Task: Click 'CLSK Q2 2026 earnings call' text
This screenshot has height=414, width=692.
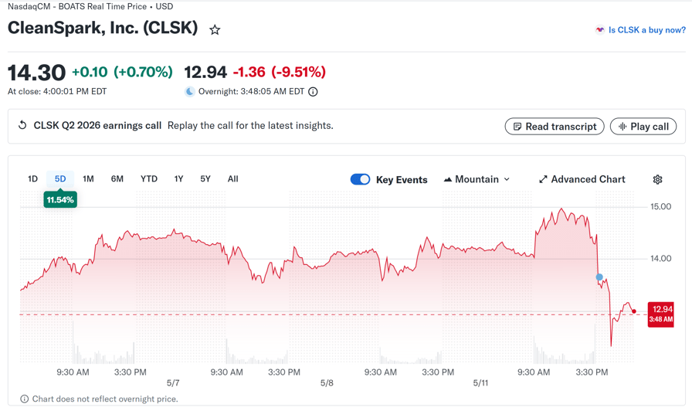Action: [x=97, y=126]
